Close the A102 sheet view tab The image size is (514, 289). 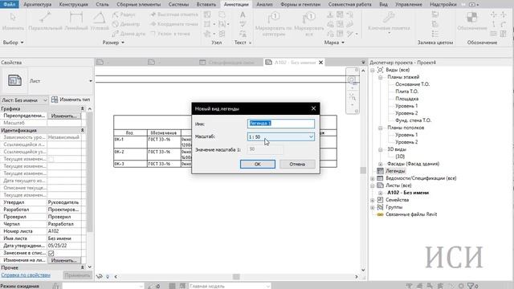(x=321, y=63)
